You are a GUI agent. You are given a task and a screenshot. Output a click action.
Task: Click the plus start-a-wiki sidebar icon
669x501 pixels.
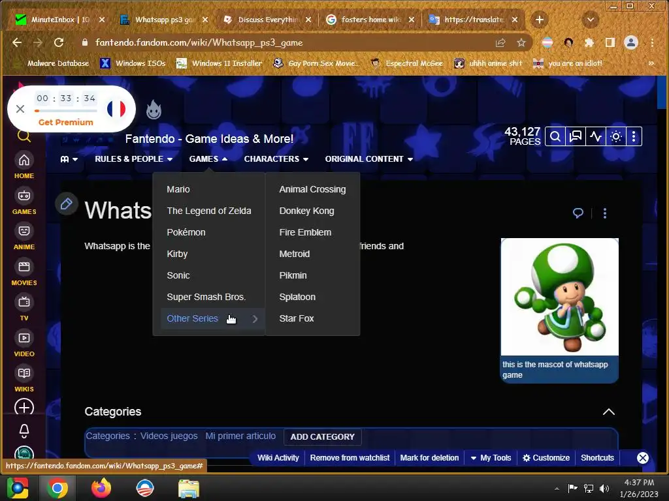pos(24,408)
